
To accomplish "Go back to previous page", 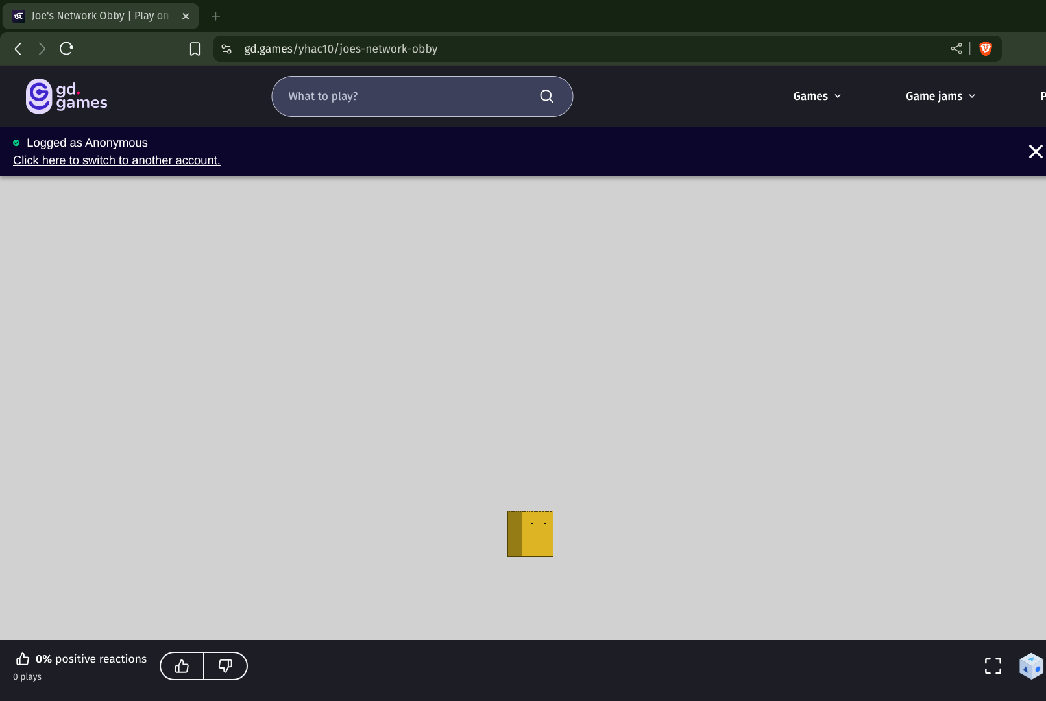I will pos(18,49).
